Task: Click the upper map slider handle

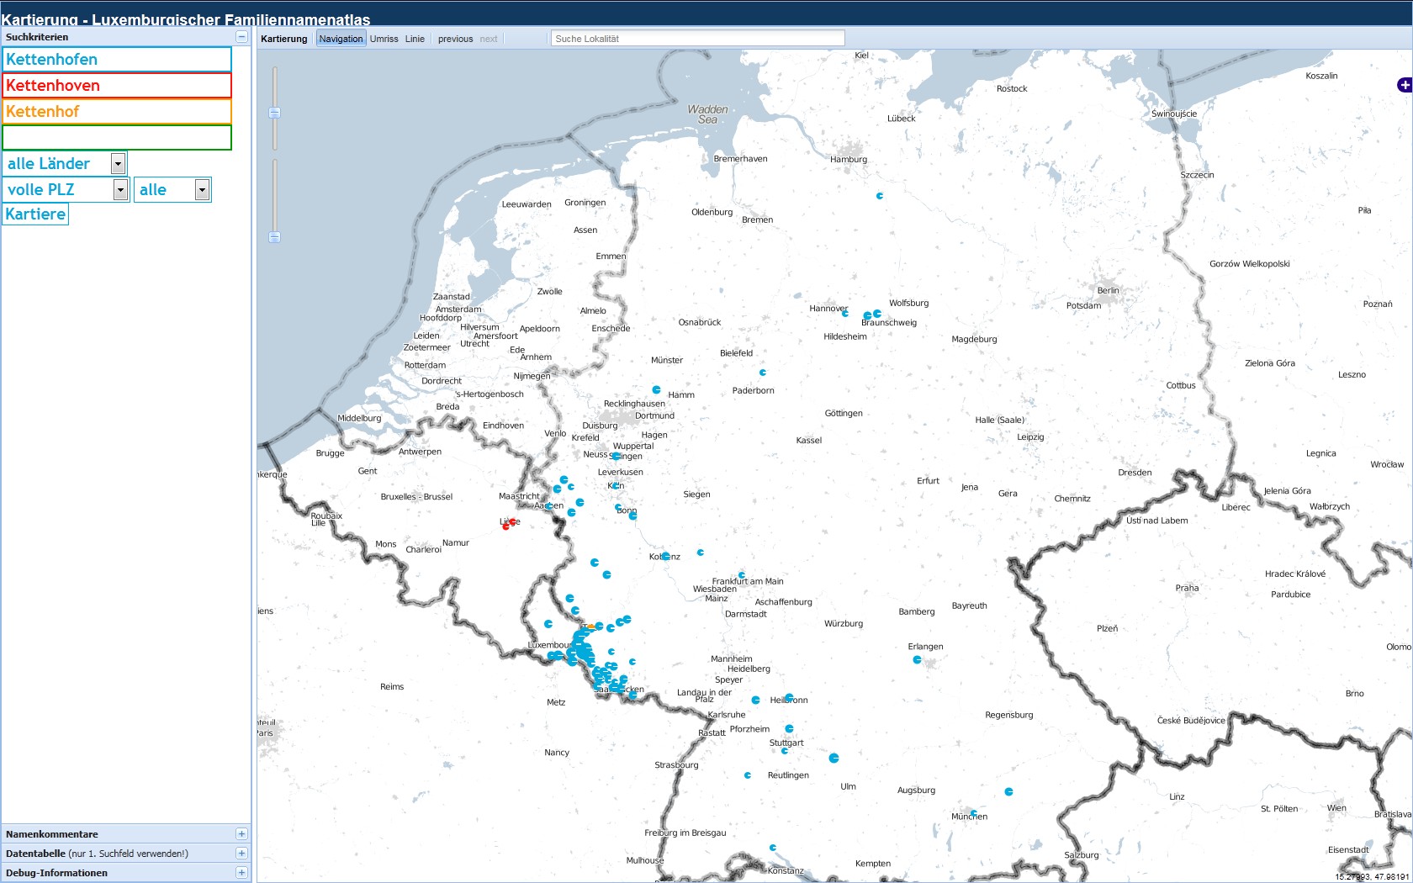Action: point(274,113)
